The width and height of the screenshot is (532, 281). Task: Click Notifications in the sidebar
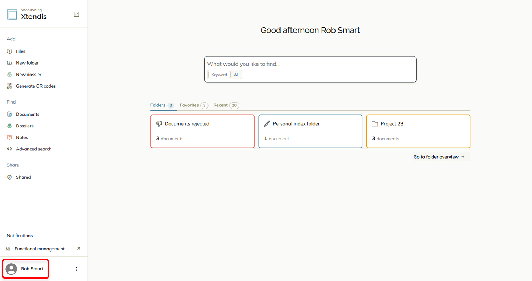[x=20, y=236]
